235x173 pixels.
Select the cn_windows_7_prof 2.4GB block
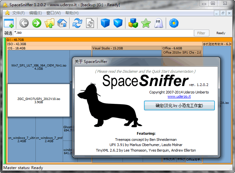pyautogui.click(x=49, y=139)
